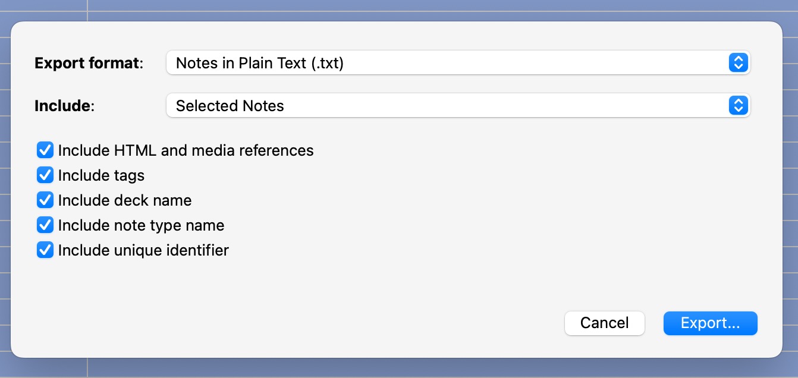Click the bold 'Export format:' label
Viewport: 798px width, 378px height.
pos(89,63)
